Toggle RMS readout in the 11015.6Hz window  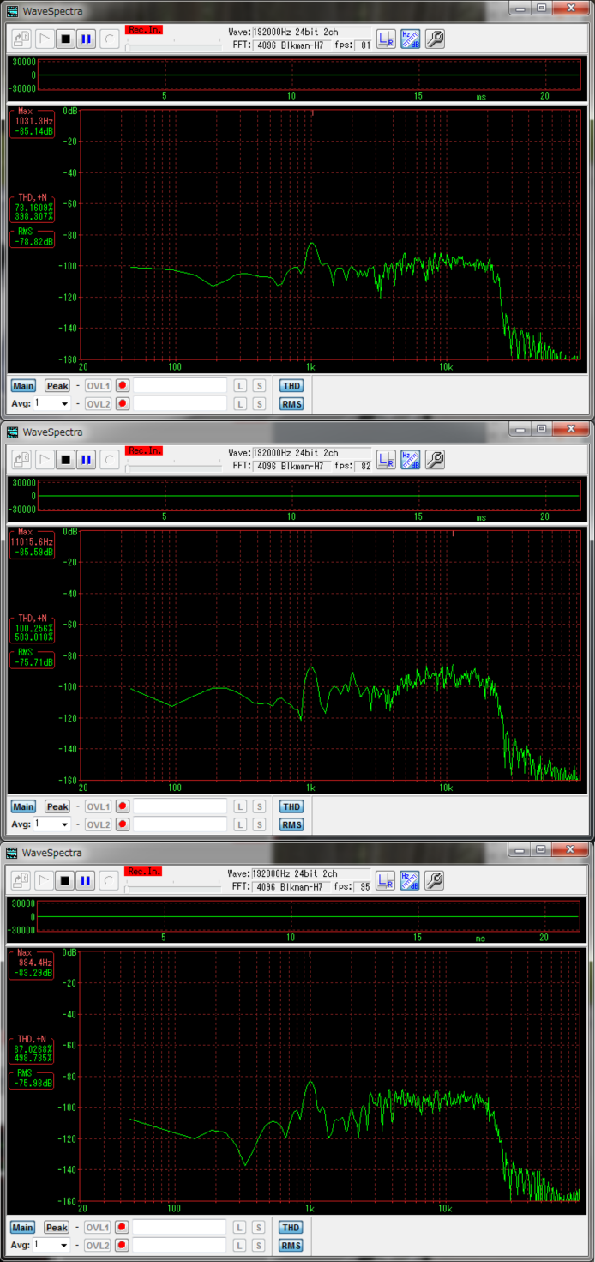291,824
